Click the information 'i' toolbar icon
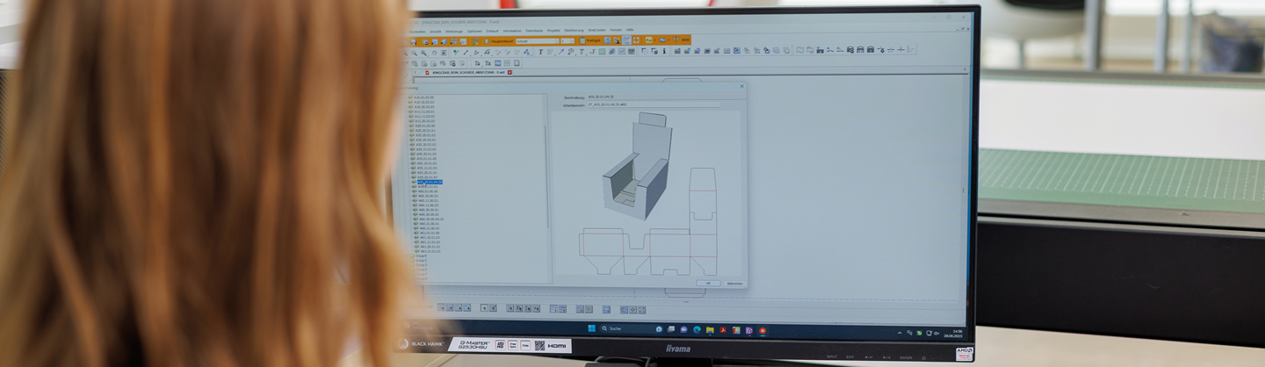 [x=663, y=52]
